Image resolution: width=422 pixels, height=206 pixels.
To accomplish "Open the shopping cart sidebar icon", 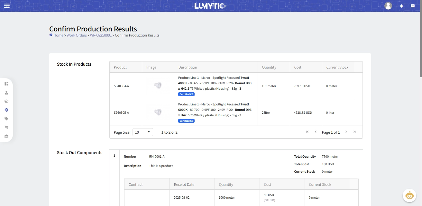I will point(6,127).
